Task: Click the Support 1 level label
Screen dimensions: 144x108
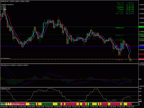Action: coord(120,55)
